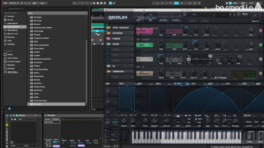The width and height of the screenshot is (264, 148).
Task: Open the User Library place
Action: 13,58
